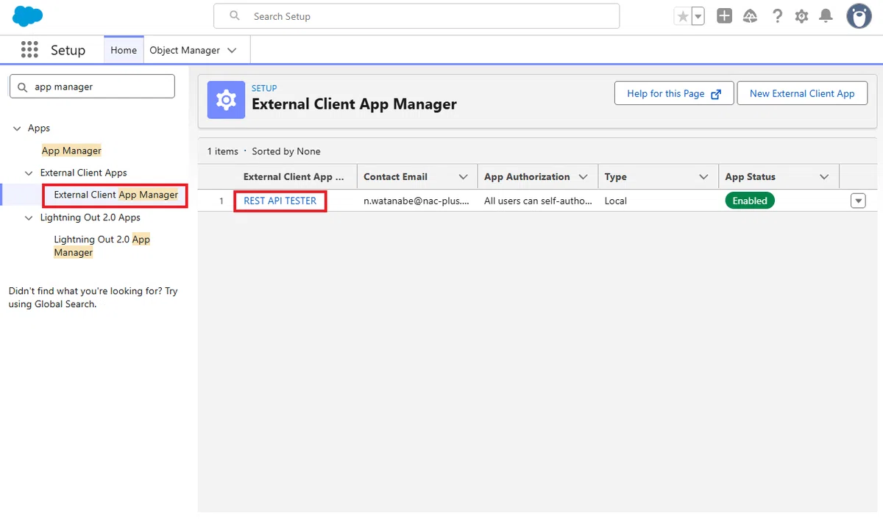Image resolution: width=883 pixels, height=532 pixels.
Task: Click the Quick Find box with 'app manager'
Action: (92, 86)
